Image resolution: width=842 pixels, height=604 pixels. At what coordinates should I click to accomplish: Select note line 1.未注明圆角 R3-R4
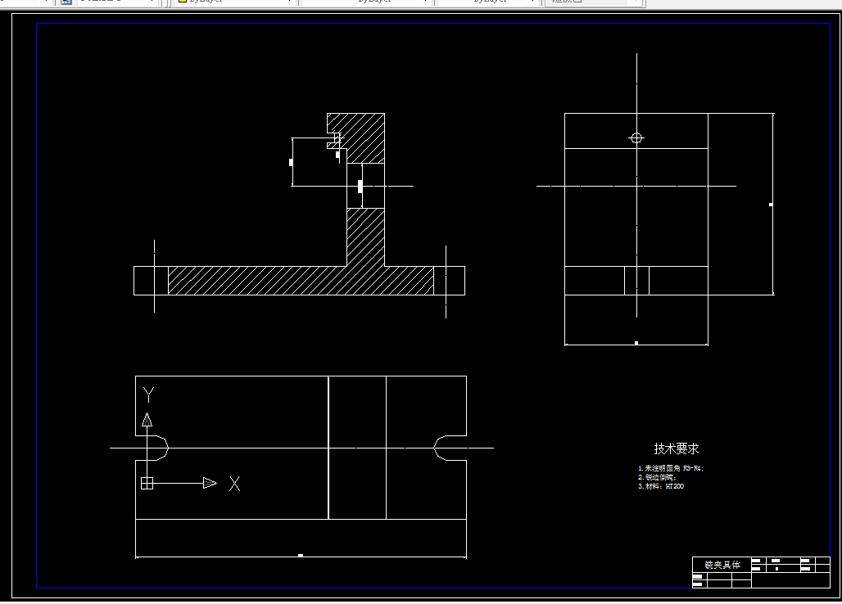(671, 468)
